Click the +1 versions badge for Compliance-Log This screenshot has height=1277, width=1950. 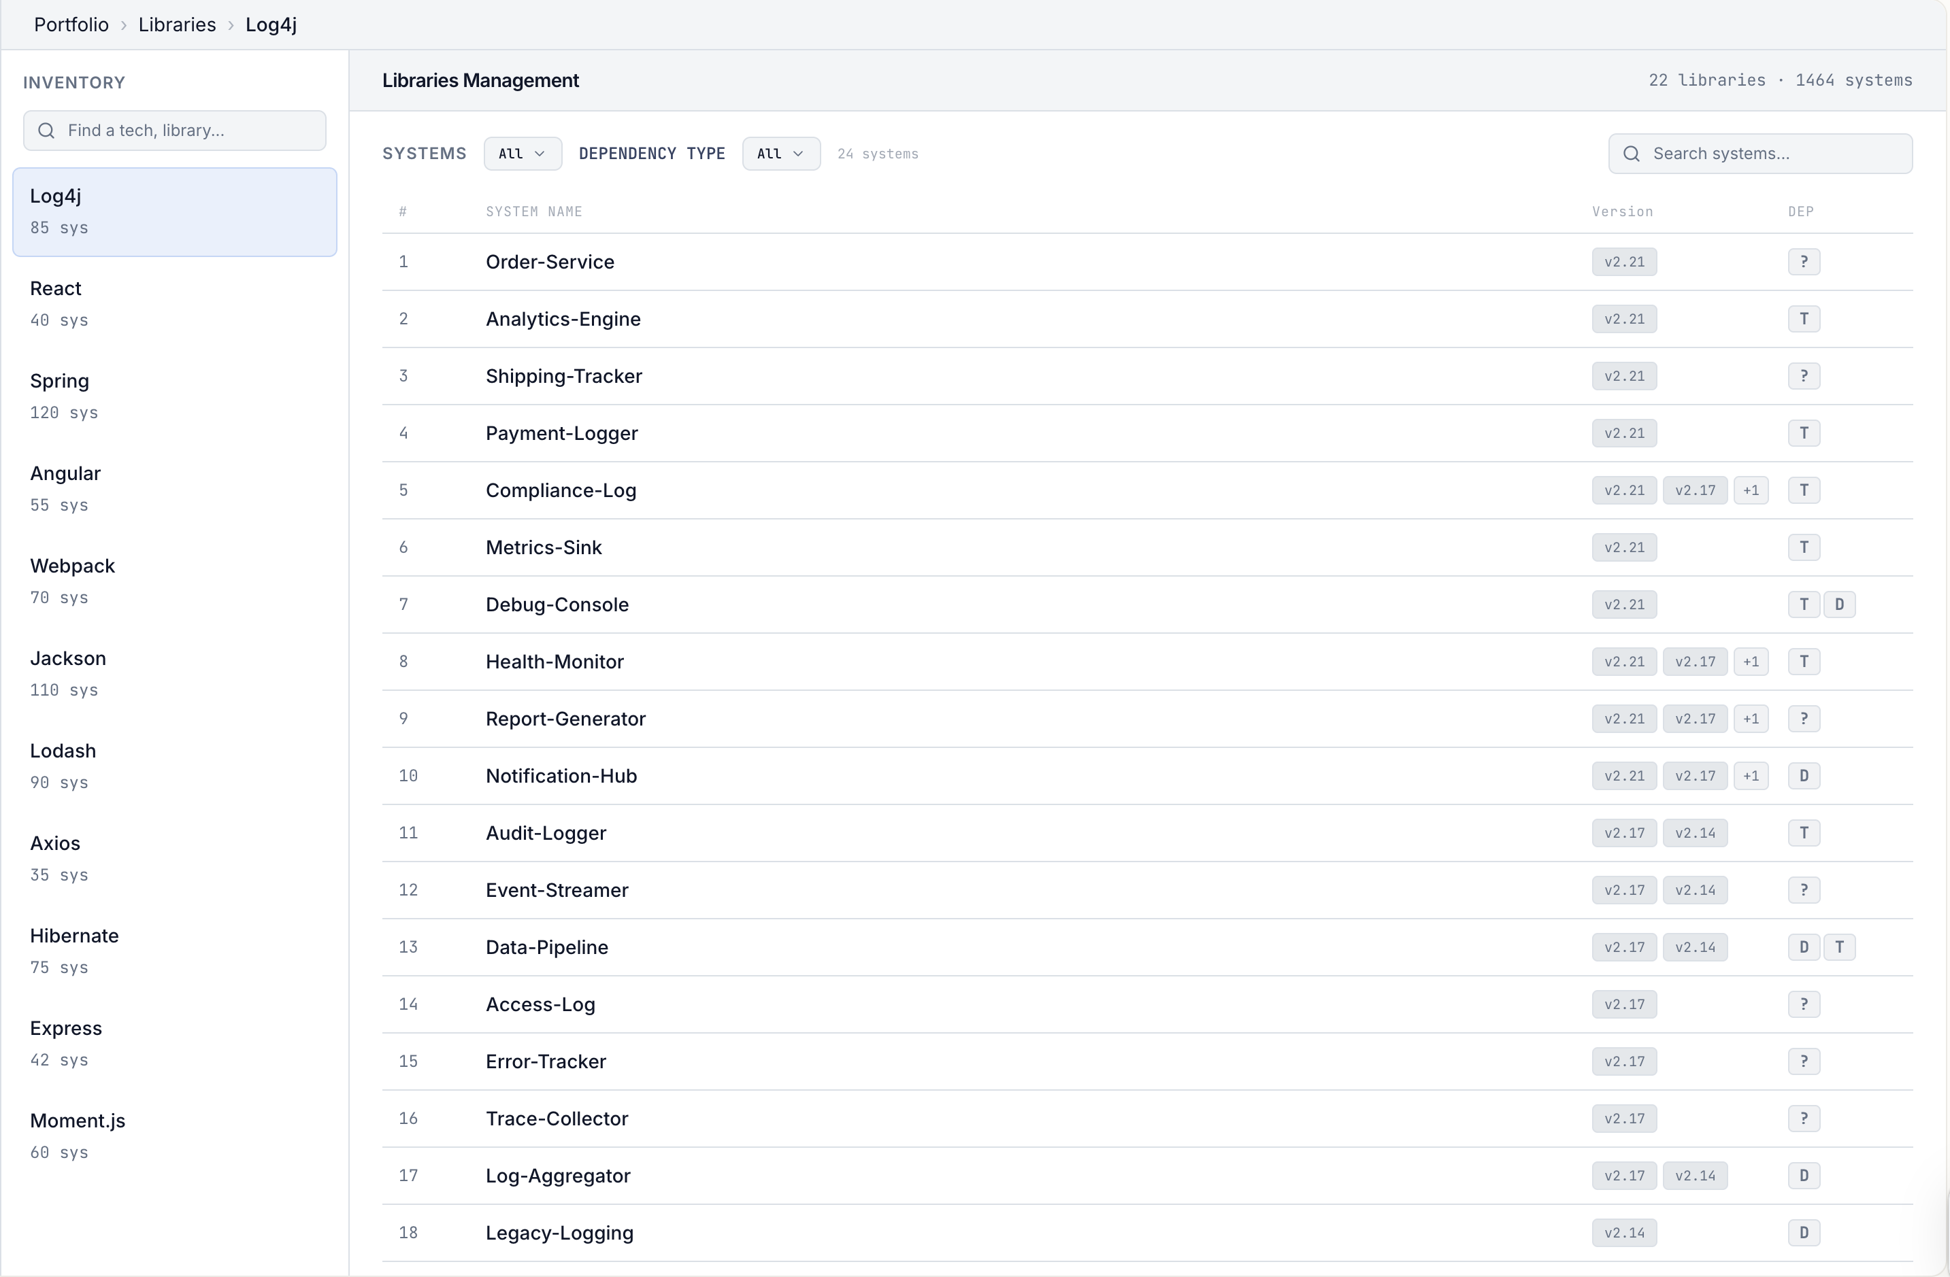point(1751,490)
